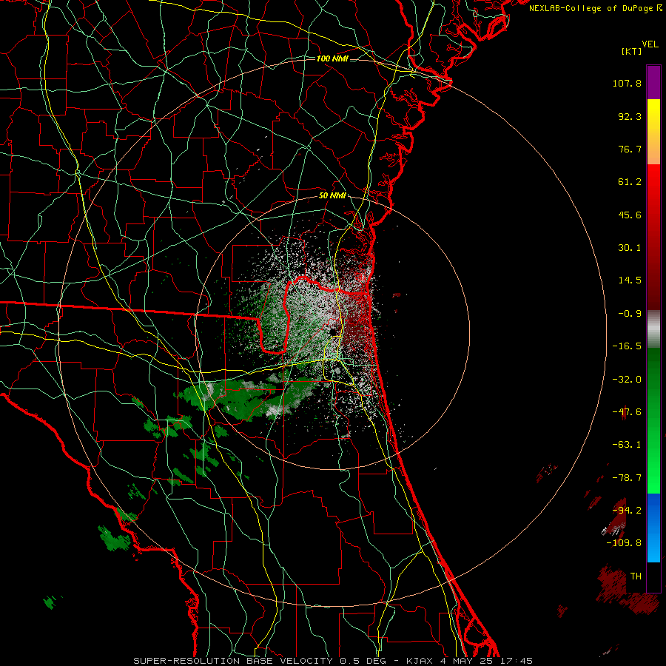Screen dimensions: 666x666
Task: Click the 100 NMI range ring label
Action: point(332,58)
